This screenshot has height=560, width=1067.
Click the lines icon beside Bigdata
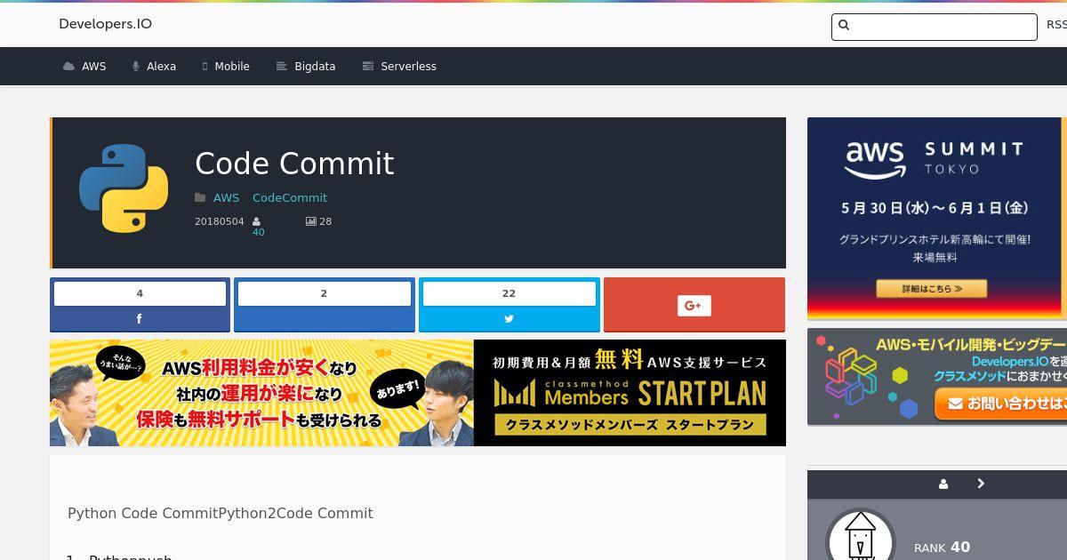click(x=281, y=67)
